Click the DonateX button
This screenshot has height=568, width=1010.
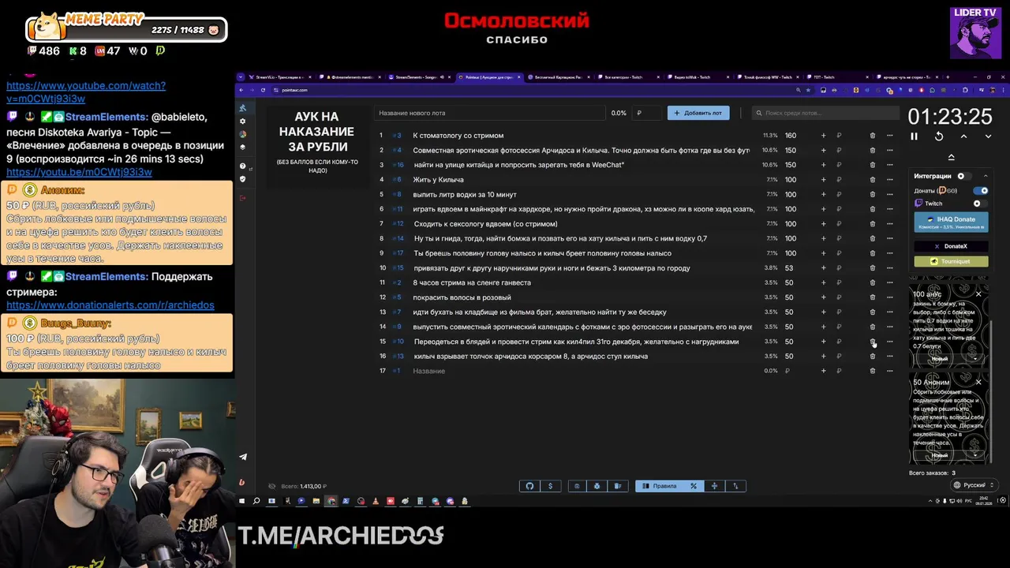951,246
